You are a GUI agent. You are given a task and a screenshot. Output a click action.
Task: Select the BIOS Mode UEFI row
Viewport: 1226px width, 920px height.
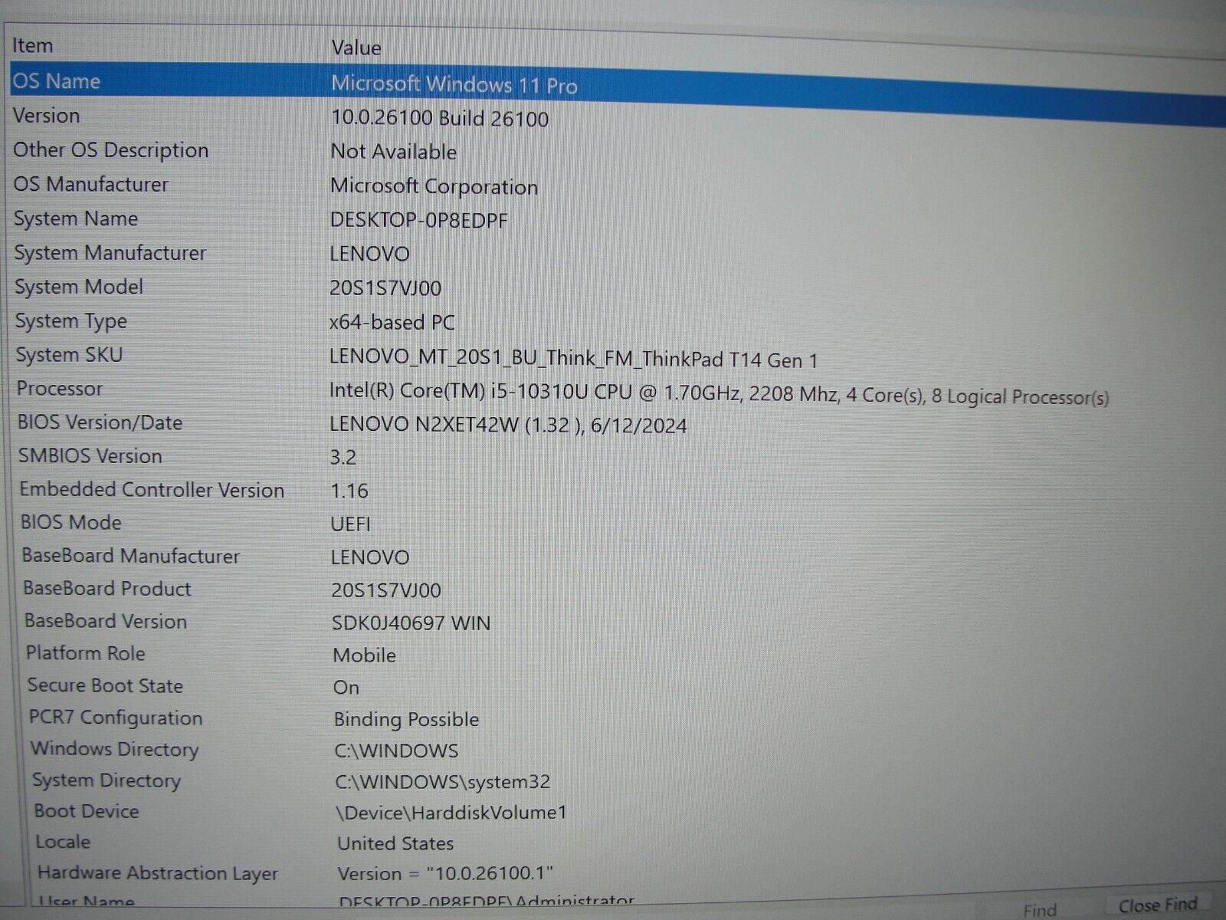click(x=306, y=523)
